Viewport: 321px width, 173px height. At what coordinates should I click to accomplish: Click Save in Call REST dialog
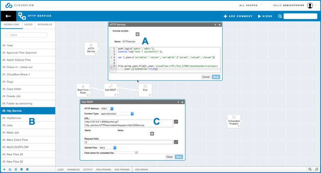coord(179,157)
